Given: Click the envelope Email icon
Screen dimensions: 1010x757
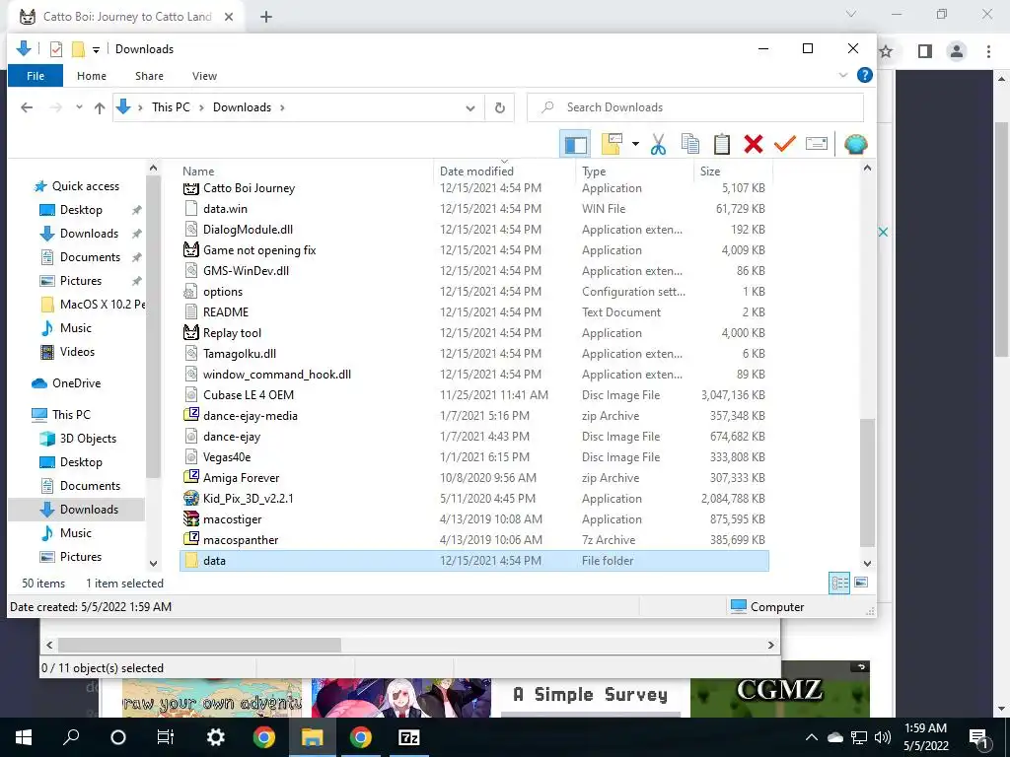Looking at the screenshot, I should pyautogui.click(x=816, y=144).
